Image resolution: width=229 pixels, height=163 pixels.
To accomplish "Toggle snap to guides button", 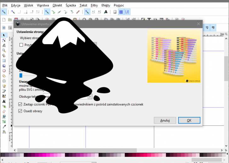I will 127,12.
